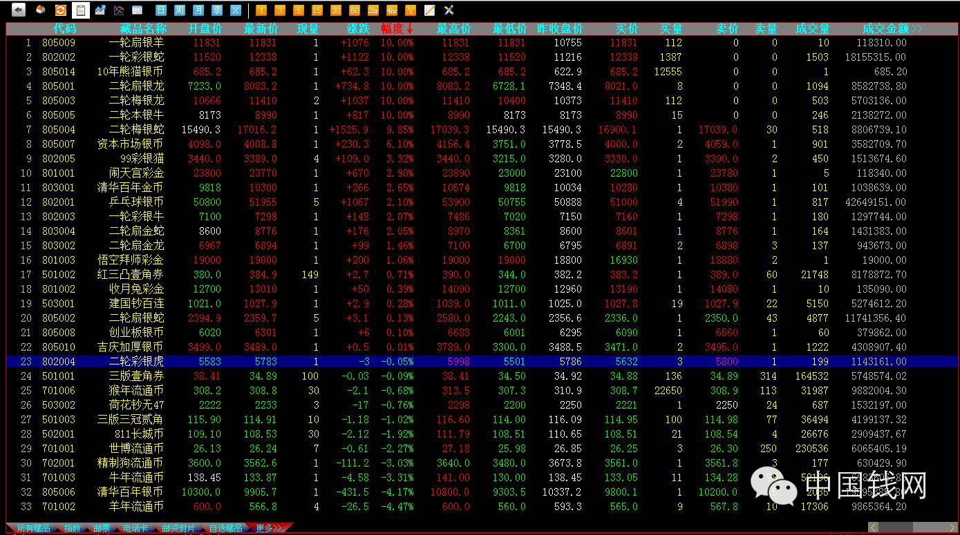Click the orange refresh icon
Screen dimensions: 960x535
coord(61,10)
